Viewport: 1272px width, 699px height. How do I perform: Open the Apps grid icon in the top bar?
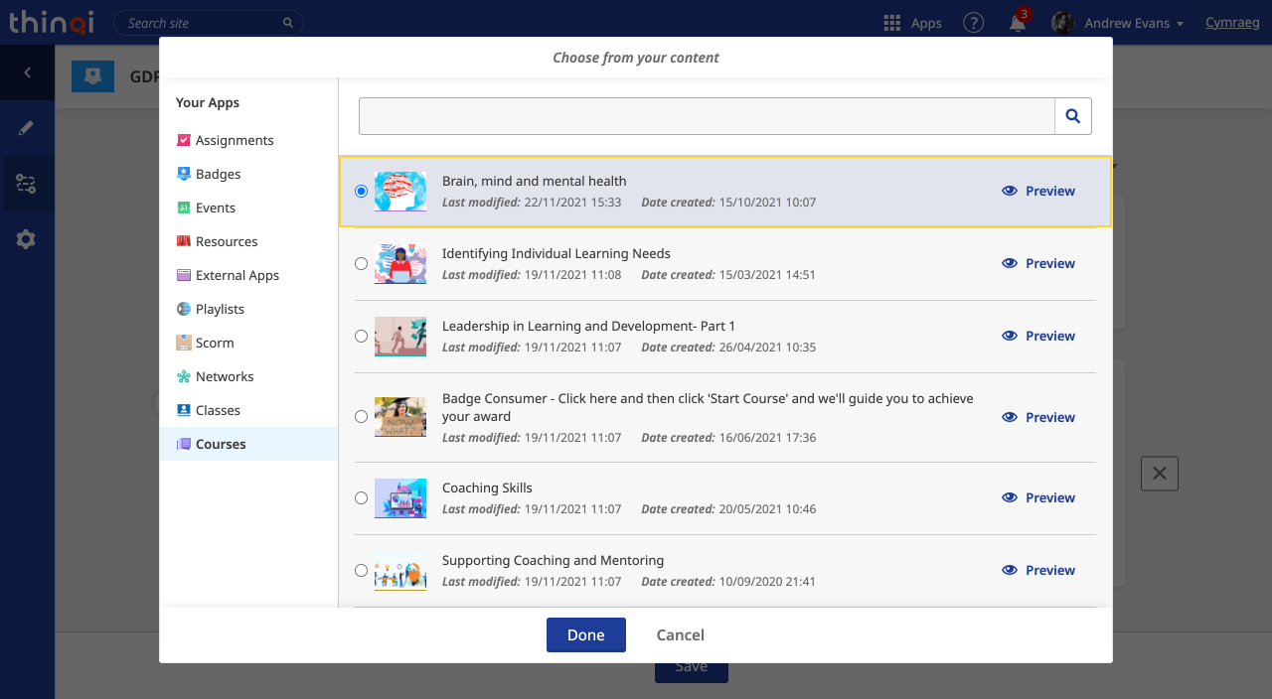891,22
